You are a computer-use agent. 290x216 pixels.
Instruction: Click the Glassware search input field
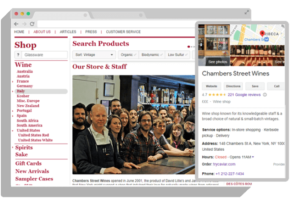(x=45, y=55)
